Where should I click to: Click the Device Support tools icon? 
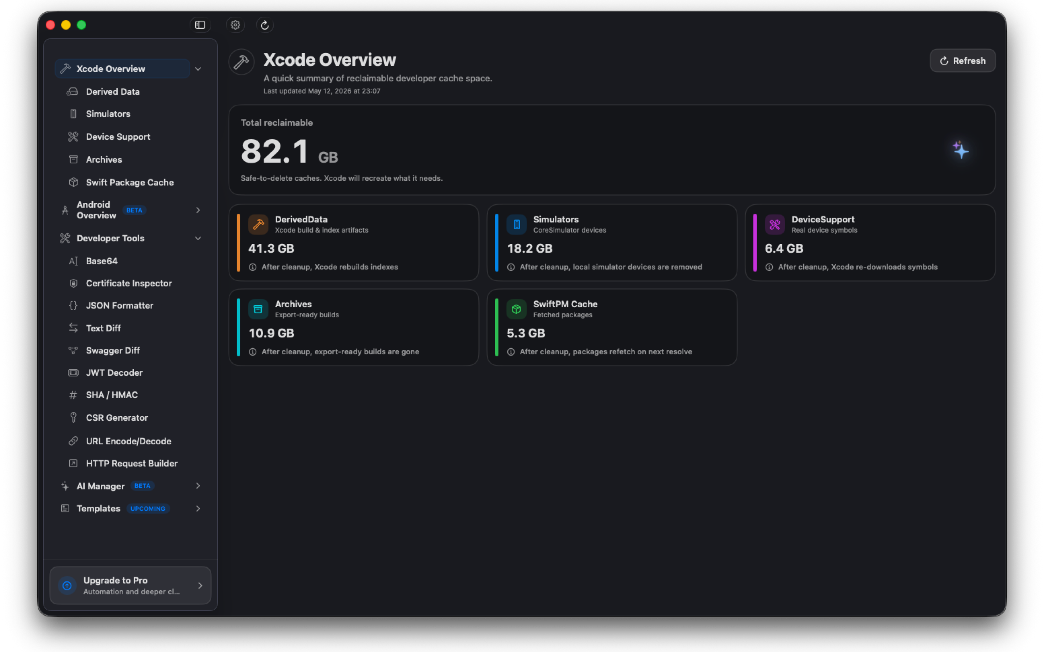73,137
